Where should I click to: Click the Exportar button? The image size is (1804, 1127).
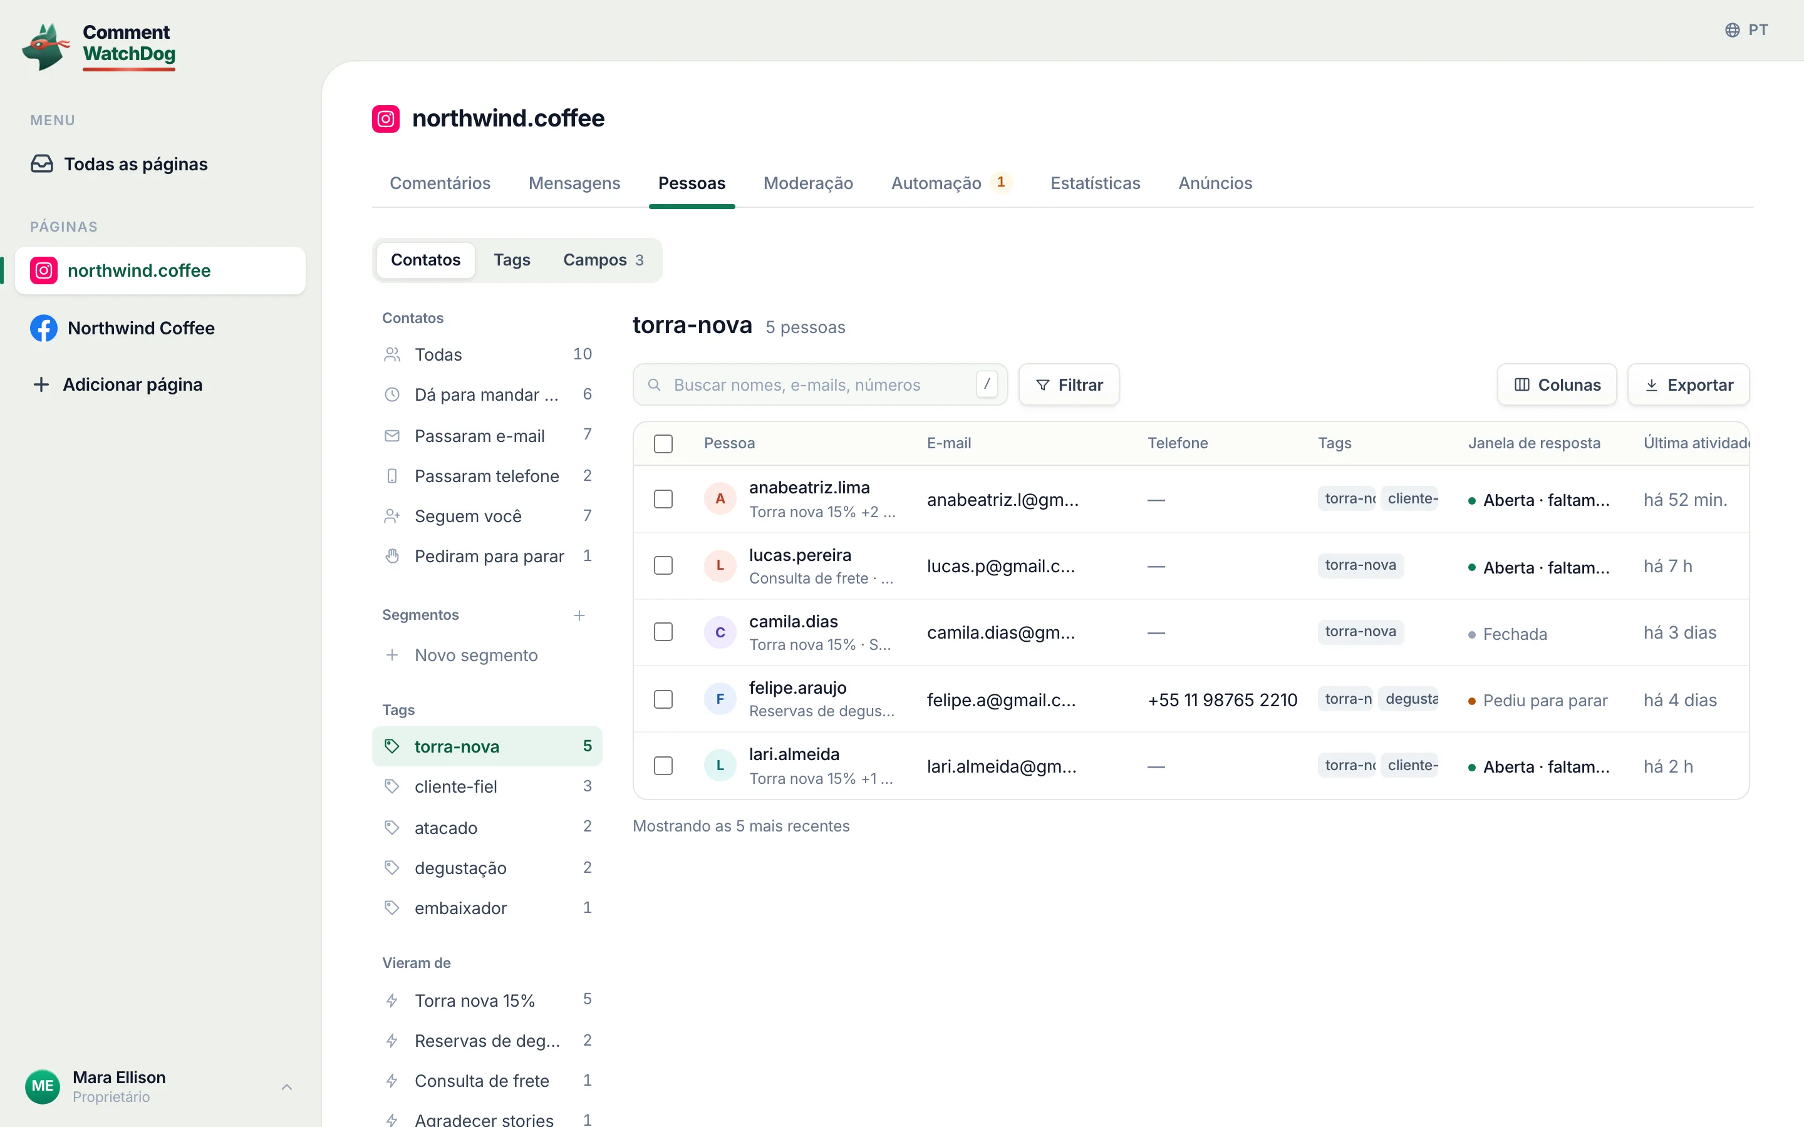pos(1689,384)
